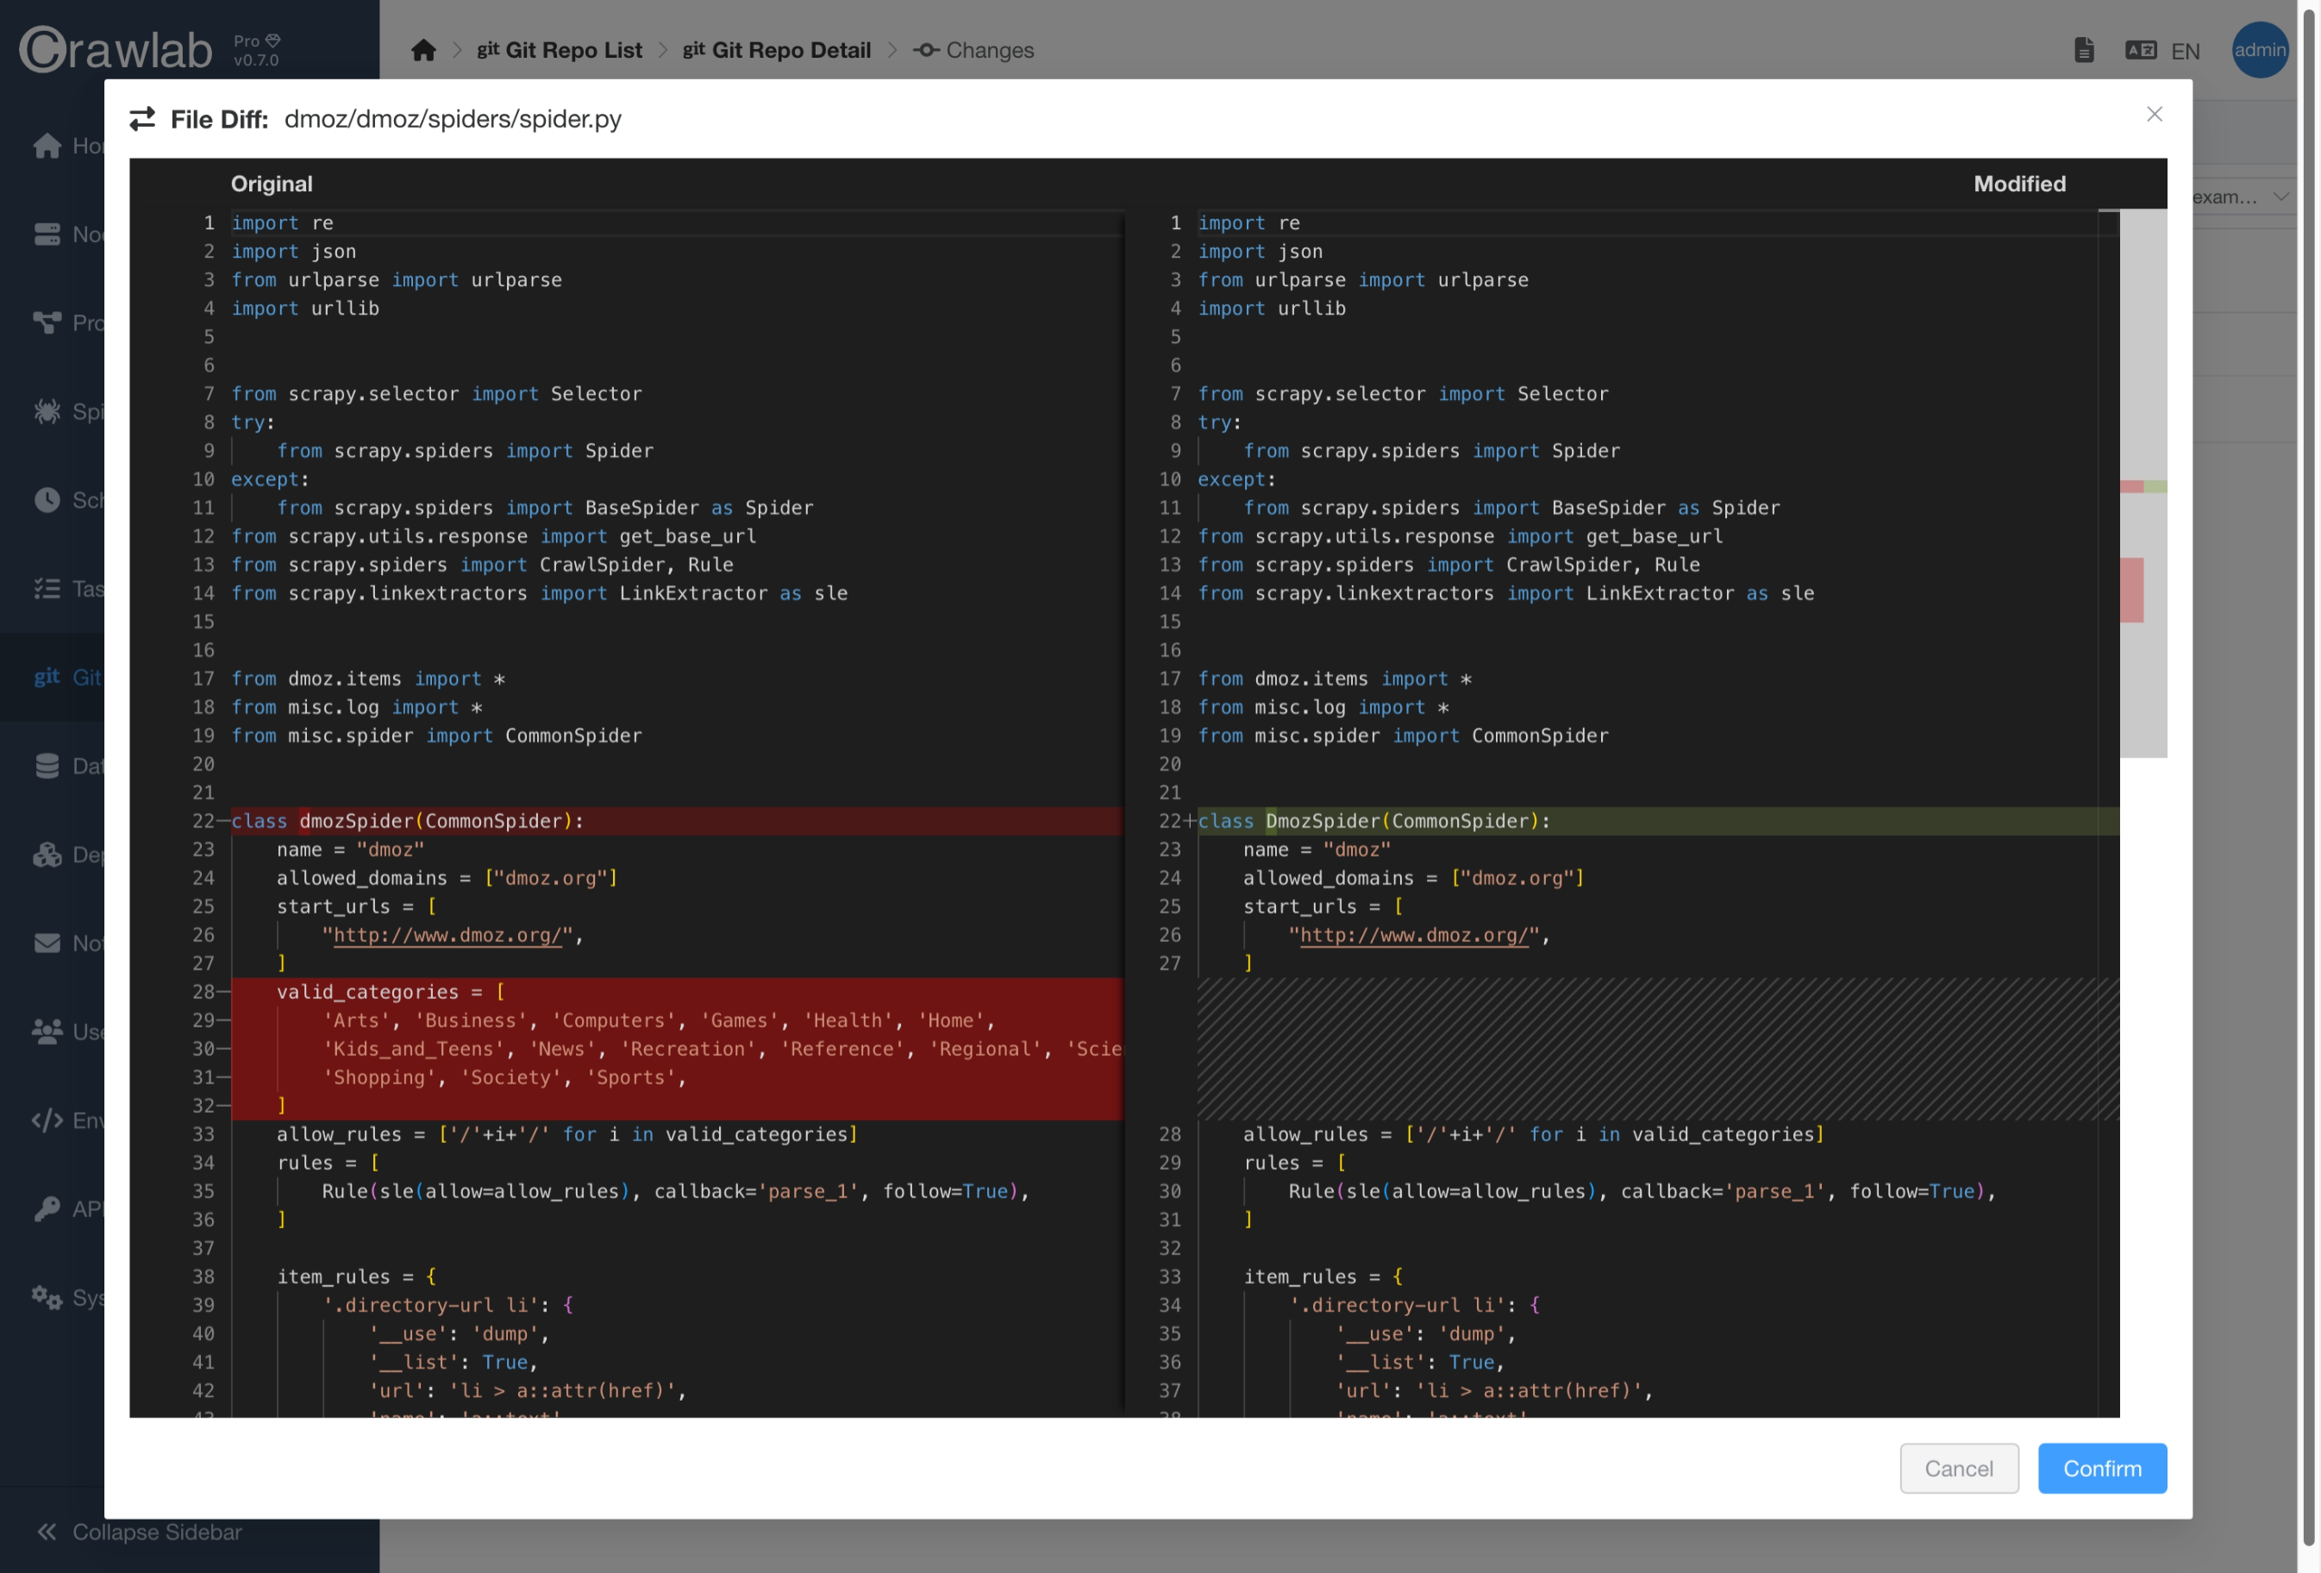2321x1573 pixels.
Task: Click the document icon in the top bar
Action: [x=2086, y=48]
